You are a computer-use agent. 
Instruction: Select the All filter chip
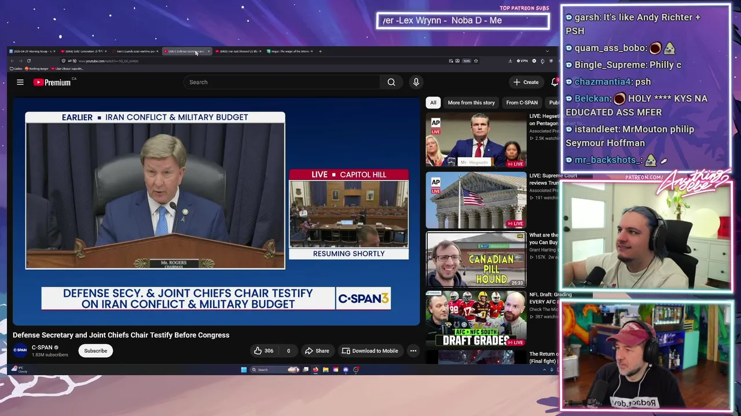433,102
